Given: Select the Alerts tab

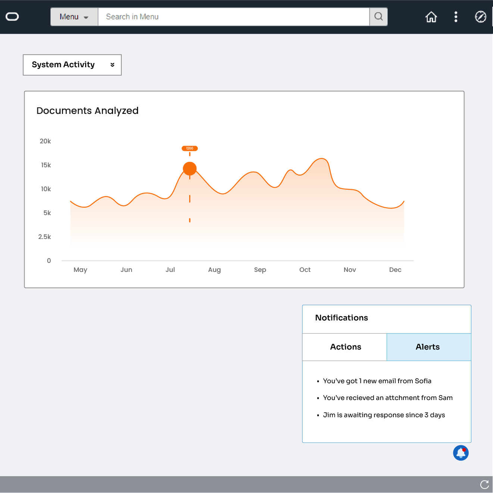Looking at the screenshot, I should 428,347.
